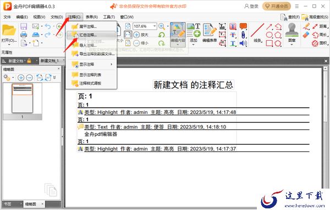330x210 pixels.
Task: Select the paperclip file attachment tool
Action: pos(243,35)
